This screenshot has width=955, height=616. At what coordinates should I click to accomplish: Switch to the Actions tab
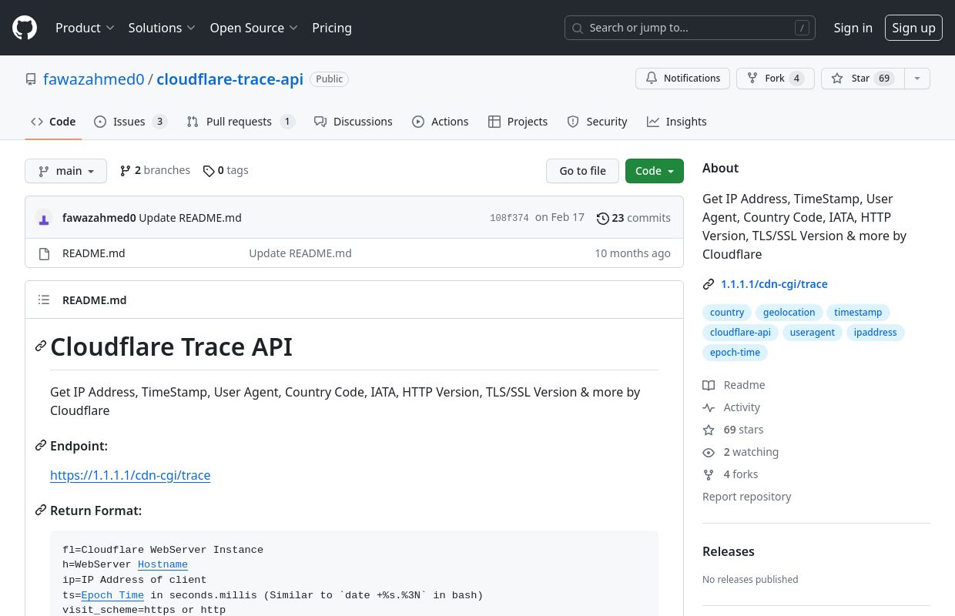[x=440, y=122]
